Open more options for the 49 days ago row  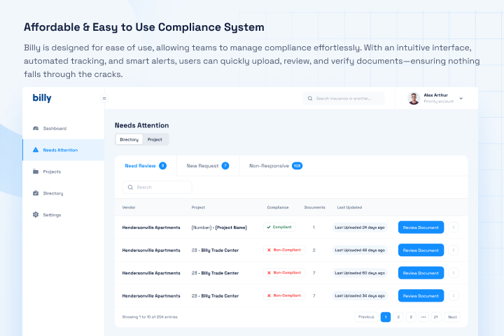coord(453,250)
